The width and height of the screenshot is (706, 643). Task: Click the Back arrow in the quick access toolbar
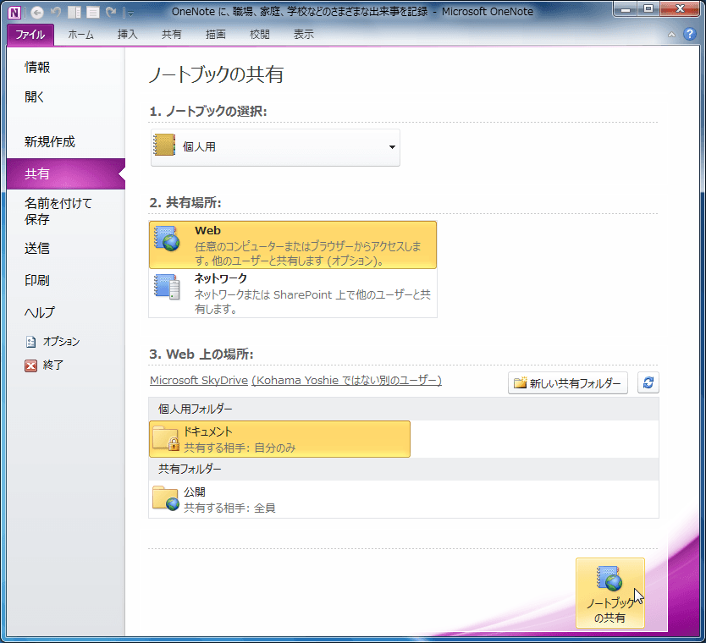(x=37, y=12)
